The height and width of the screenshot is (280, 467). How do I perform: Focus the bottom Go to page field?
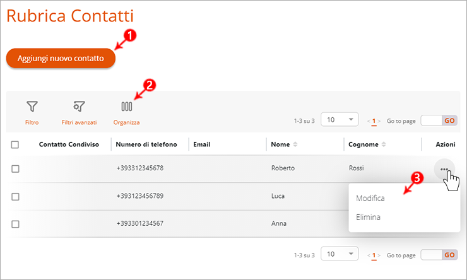coord(431,255)
